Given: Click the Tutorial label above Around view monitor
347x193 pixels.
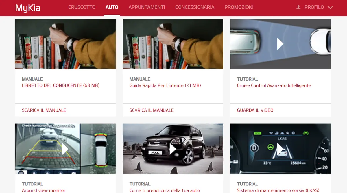Looking at the screenshot, I should pos(32,184).
